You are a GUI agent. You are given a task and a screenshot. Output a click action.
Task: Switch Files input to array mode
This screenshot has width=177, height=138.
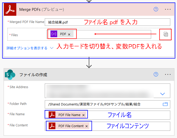(x=166, y=34)
